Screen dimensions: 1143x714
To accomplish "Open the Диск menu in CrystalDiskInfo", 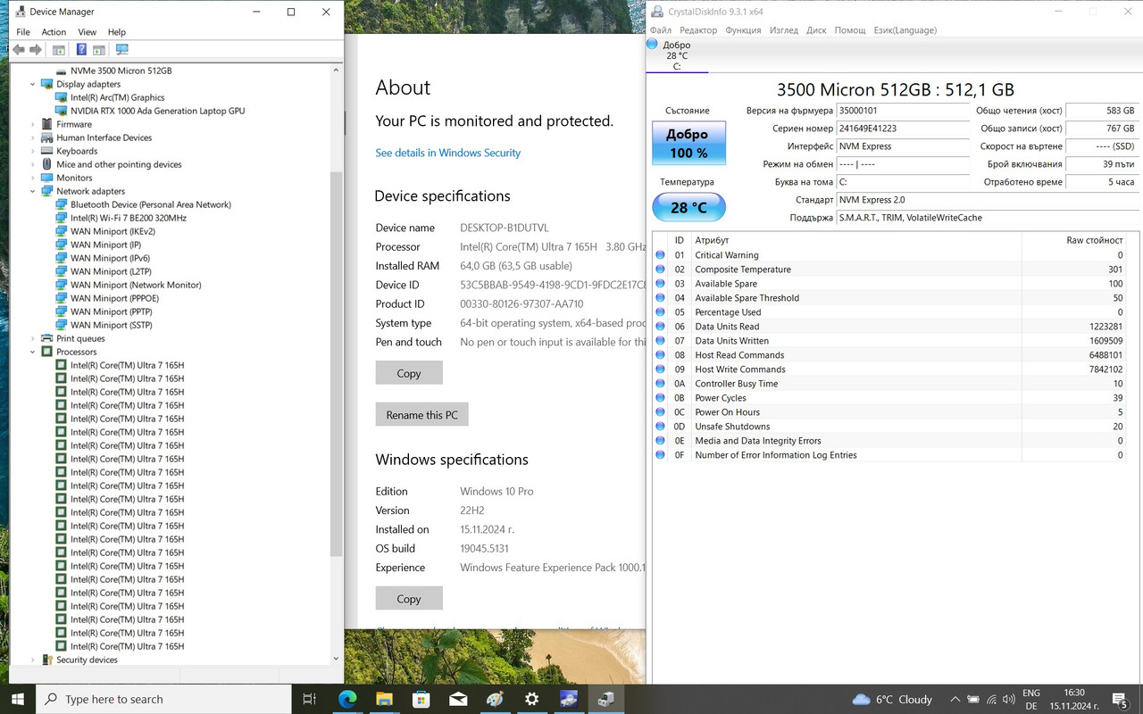I will point(816,30).
